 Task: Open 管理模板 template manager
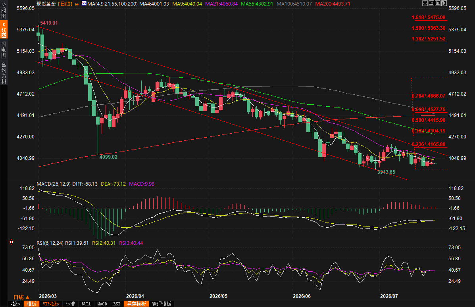[162, 304]
